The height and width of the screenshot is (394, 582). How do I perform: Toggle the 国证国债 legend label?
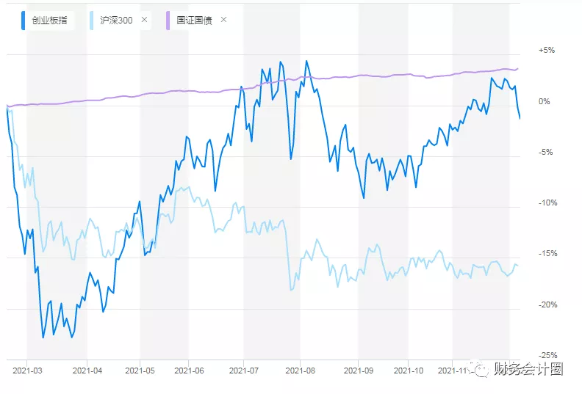(x=195, y=20)
